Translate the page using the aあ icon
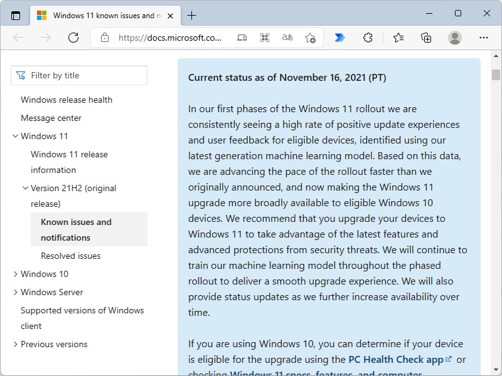 click(287, 38)
